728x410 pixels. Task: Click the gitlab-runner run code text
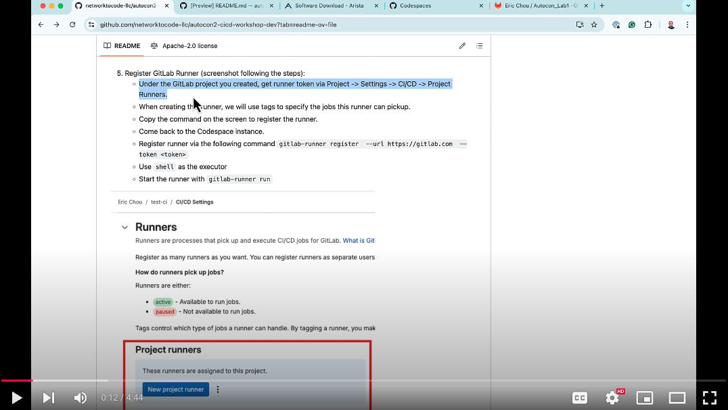pos(240,179)
